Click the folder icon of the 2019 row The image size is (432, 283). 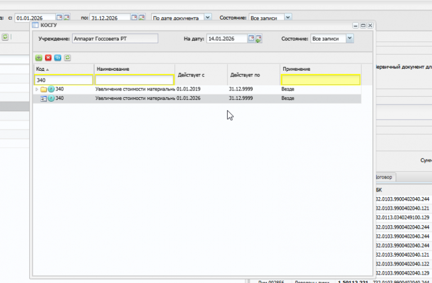(x=43, y=89)
